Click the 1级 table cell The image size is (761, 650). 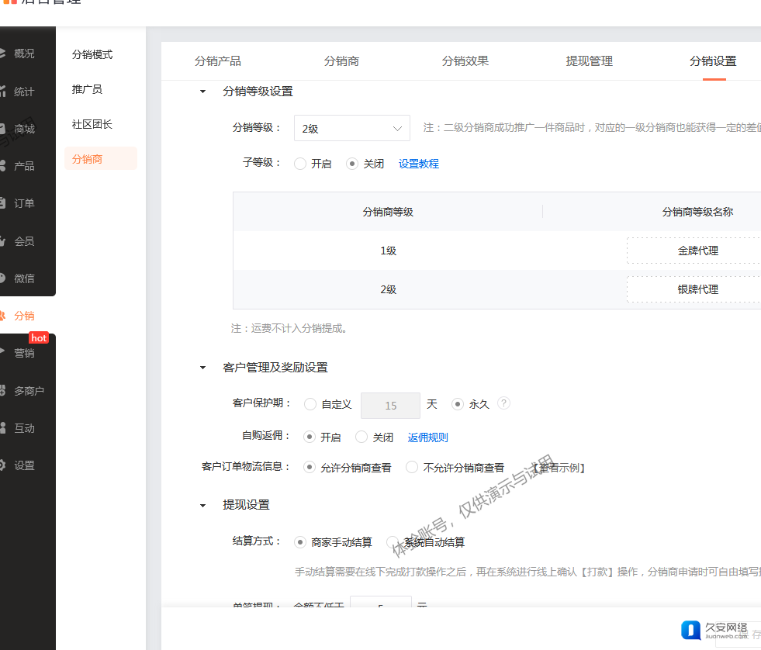click(388, 251)
